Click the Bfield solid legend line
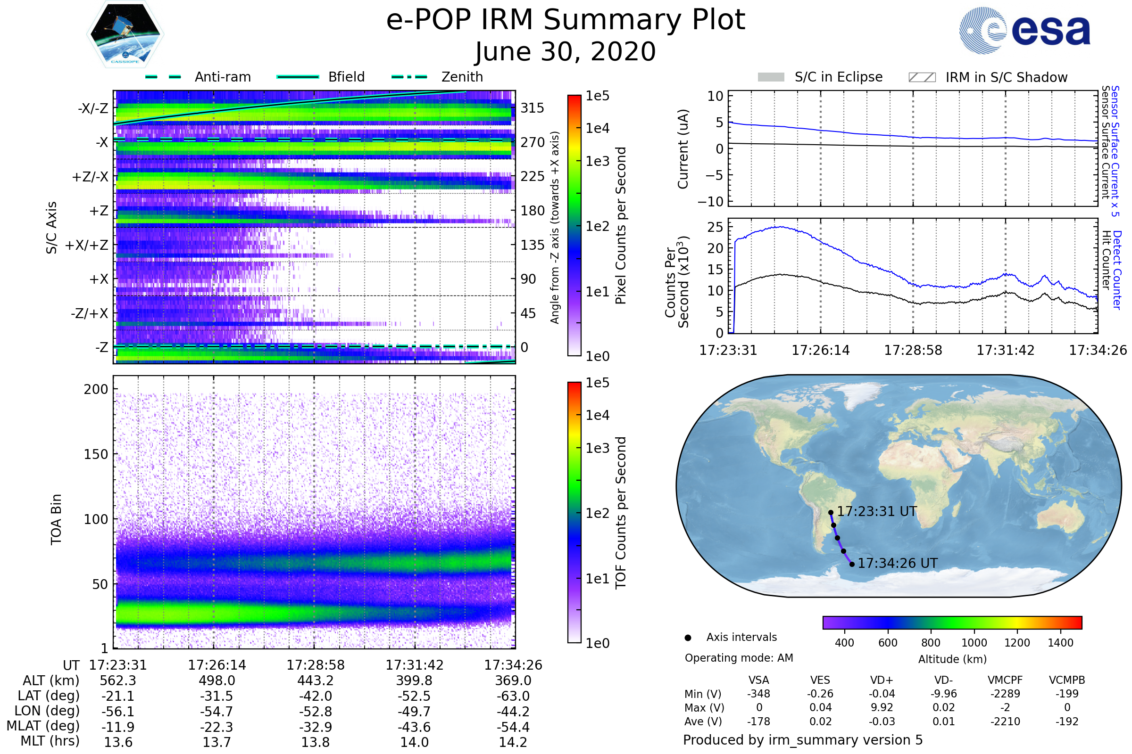 point(298,77)
